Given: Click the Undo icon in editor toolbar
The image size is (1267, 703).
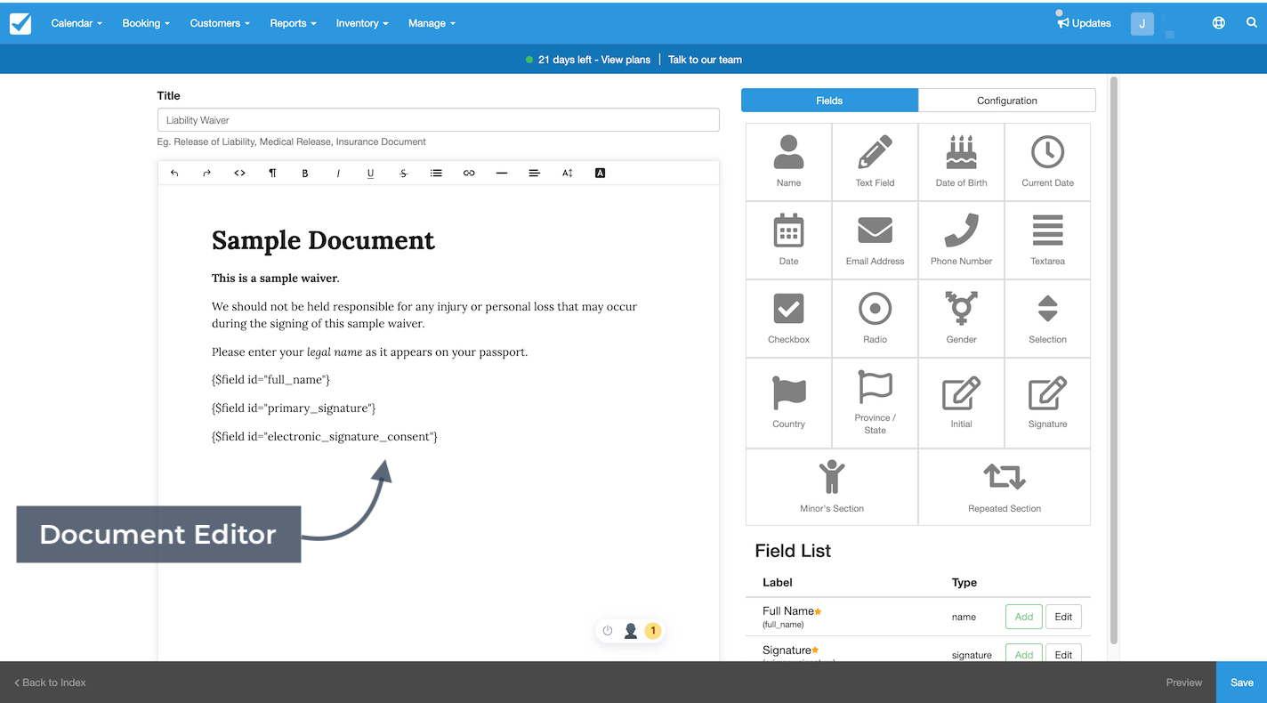Looking at the screenshot, I should coord(174,174).
